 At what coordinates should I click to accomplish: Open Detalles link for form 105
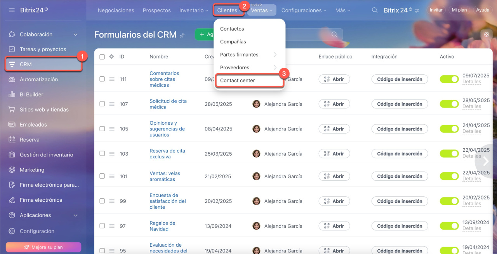[472, 131]
